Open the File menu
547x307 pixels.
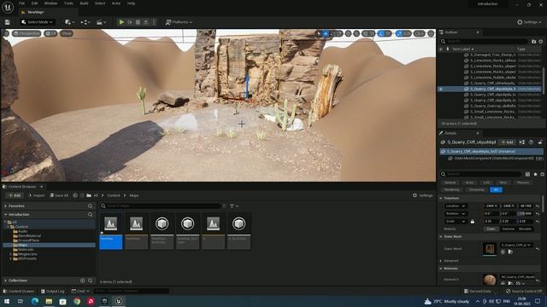click(x=22, y=3)
